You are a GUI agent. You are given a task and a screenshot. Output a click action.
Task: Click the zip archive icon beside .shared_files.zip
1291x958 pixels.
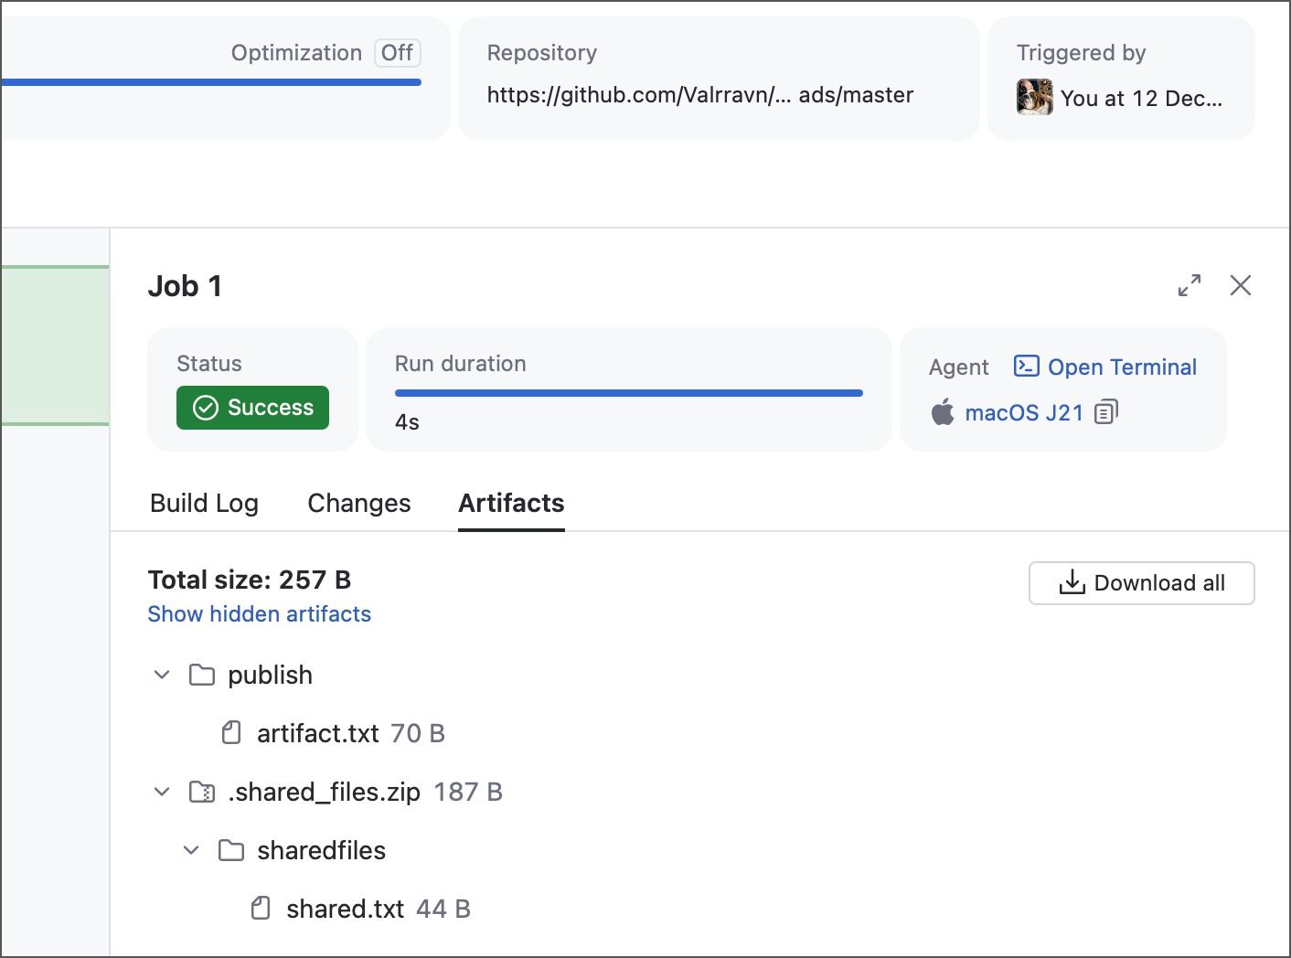[x=203, y=792]
